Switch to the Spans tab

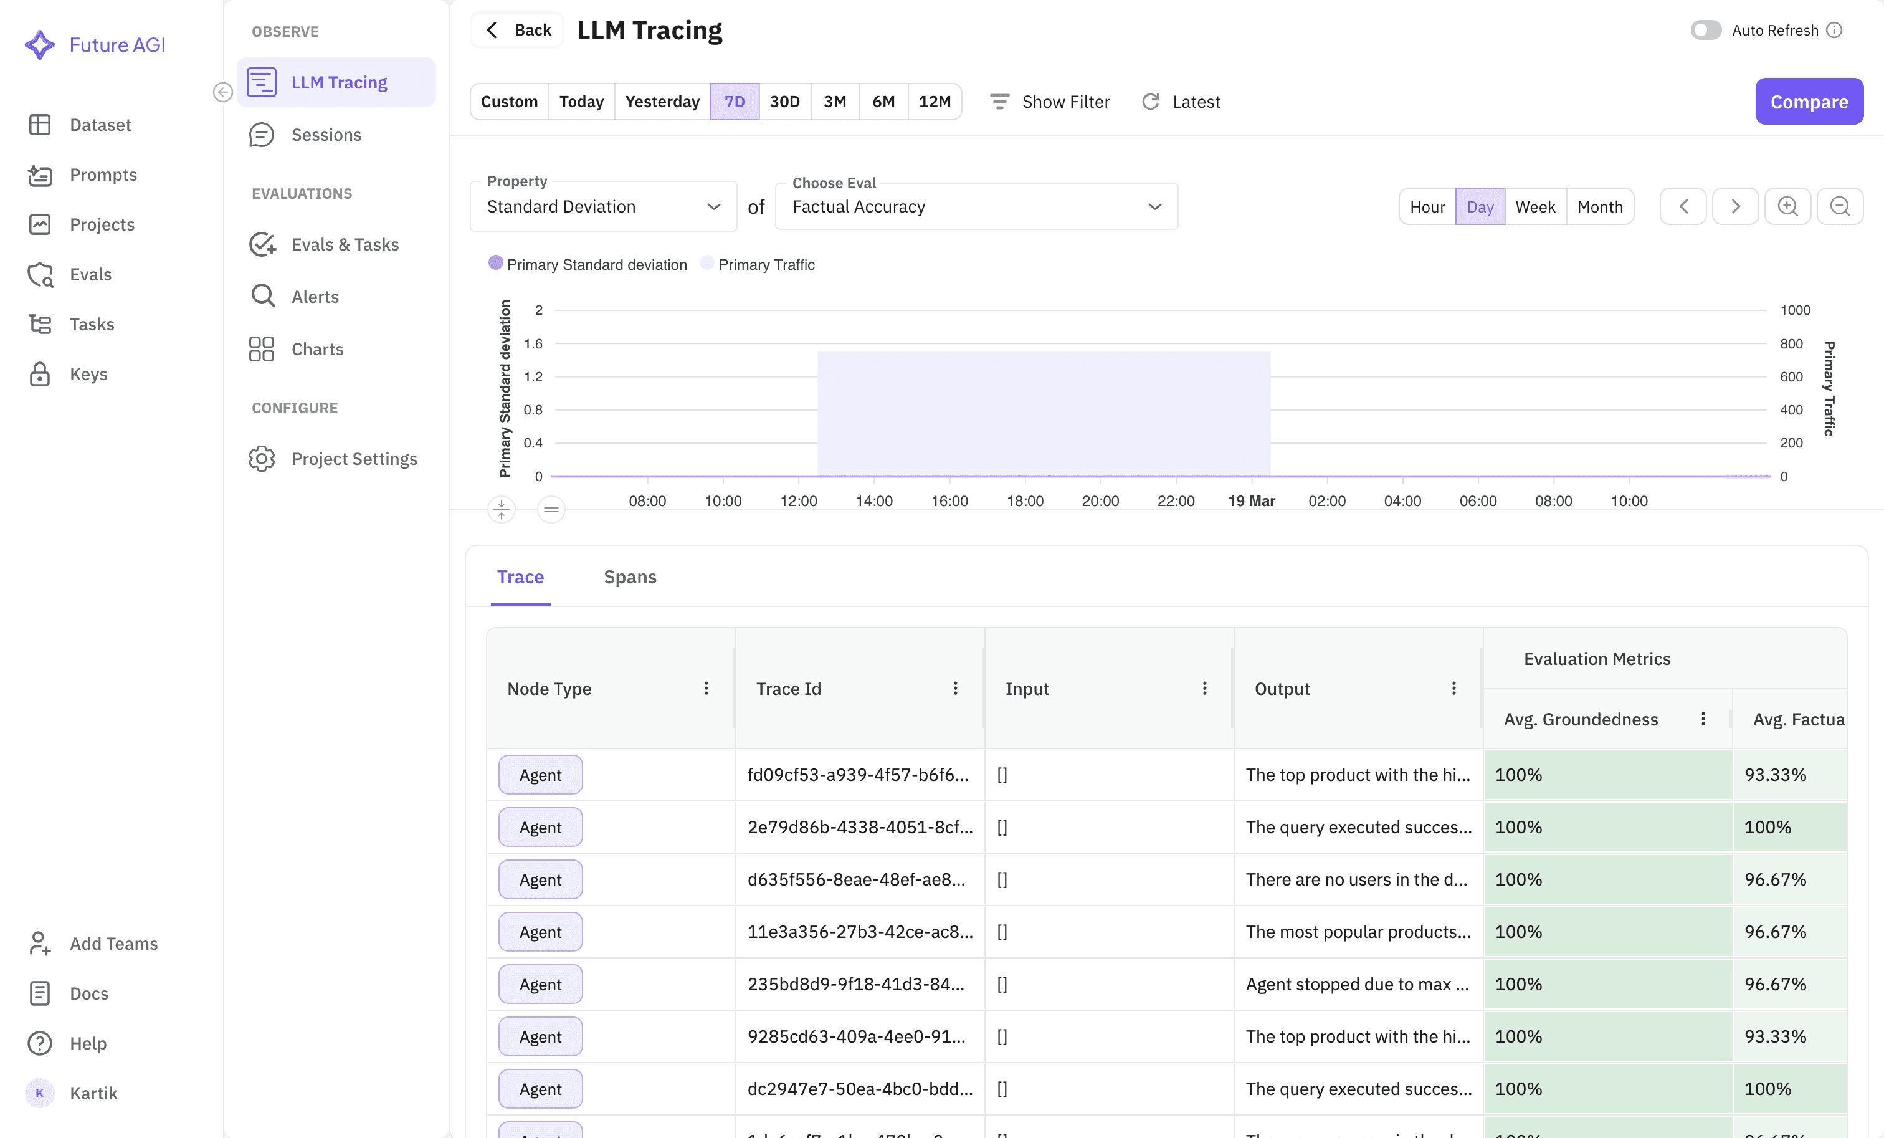click(630, 576)
